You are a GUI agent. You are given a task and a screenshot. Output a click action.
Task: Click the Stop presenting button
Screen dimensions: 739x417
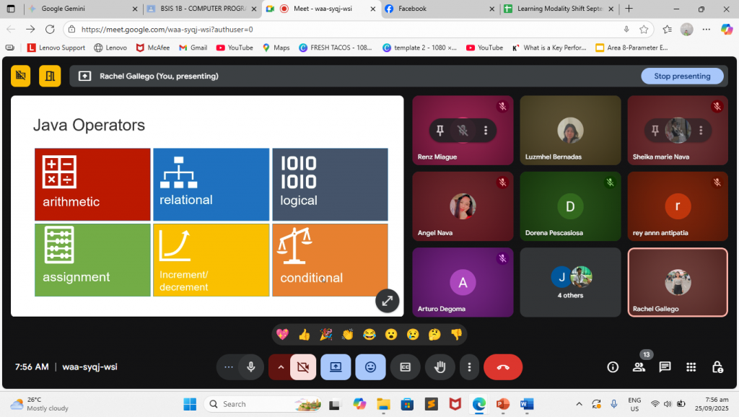(682, 76)
